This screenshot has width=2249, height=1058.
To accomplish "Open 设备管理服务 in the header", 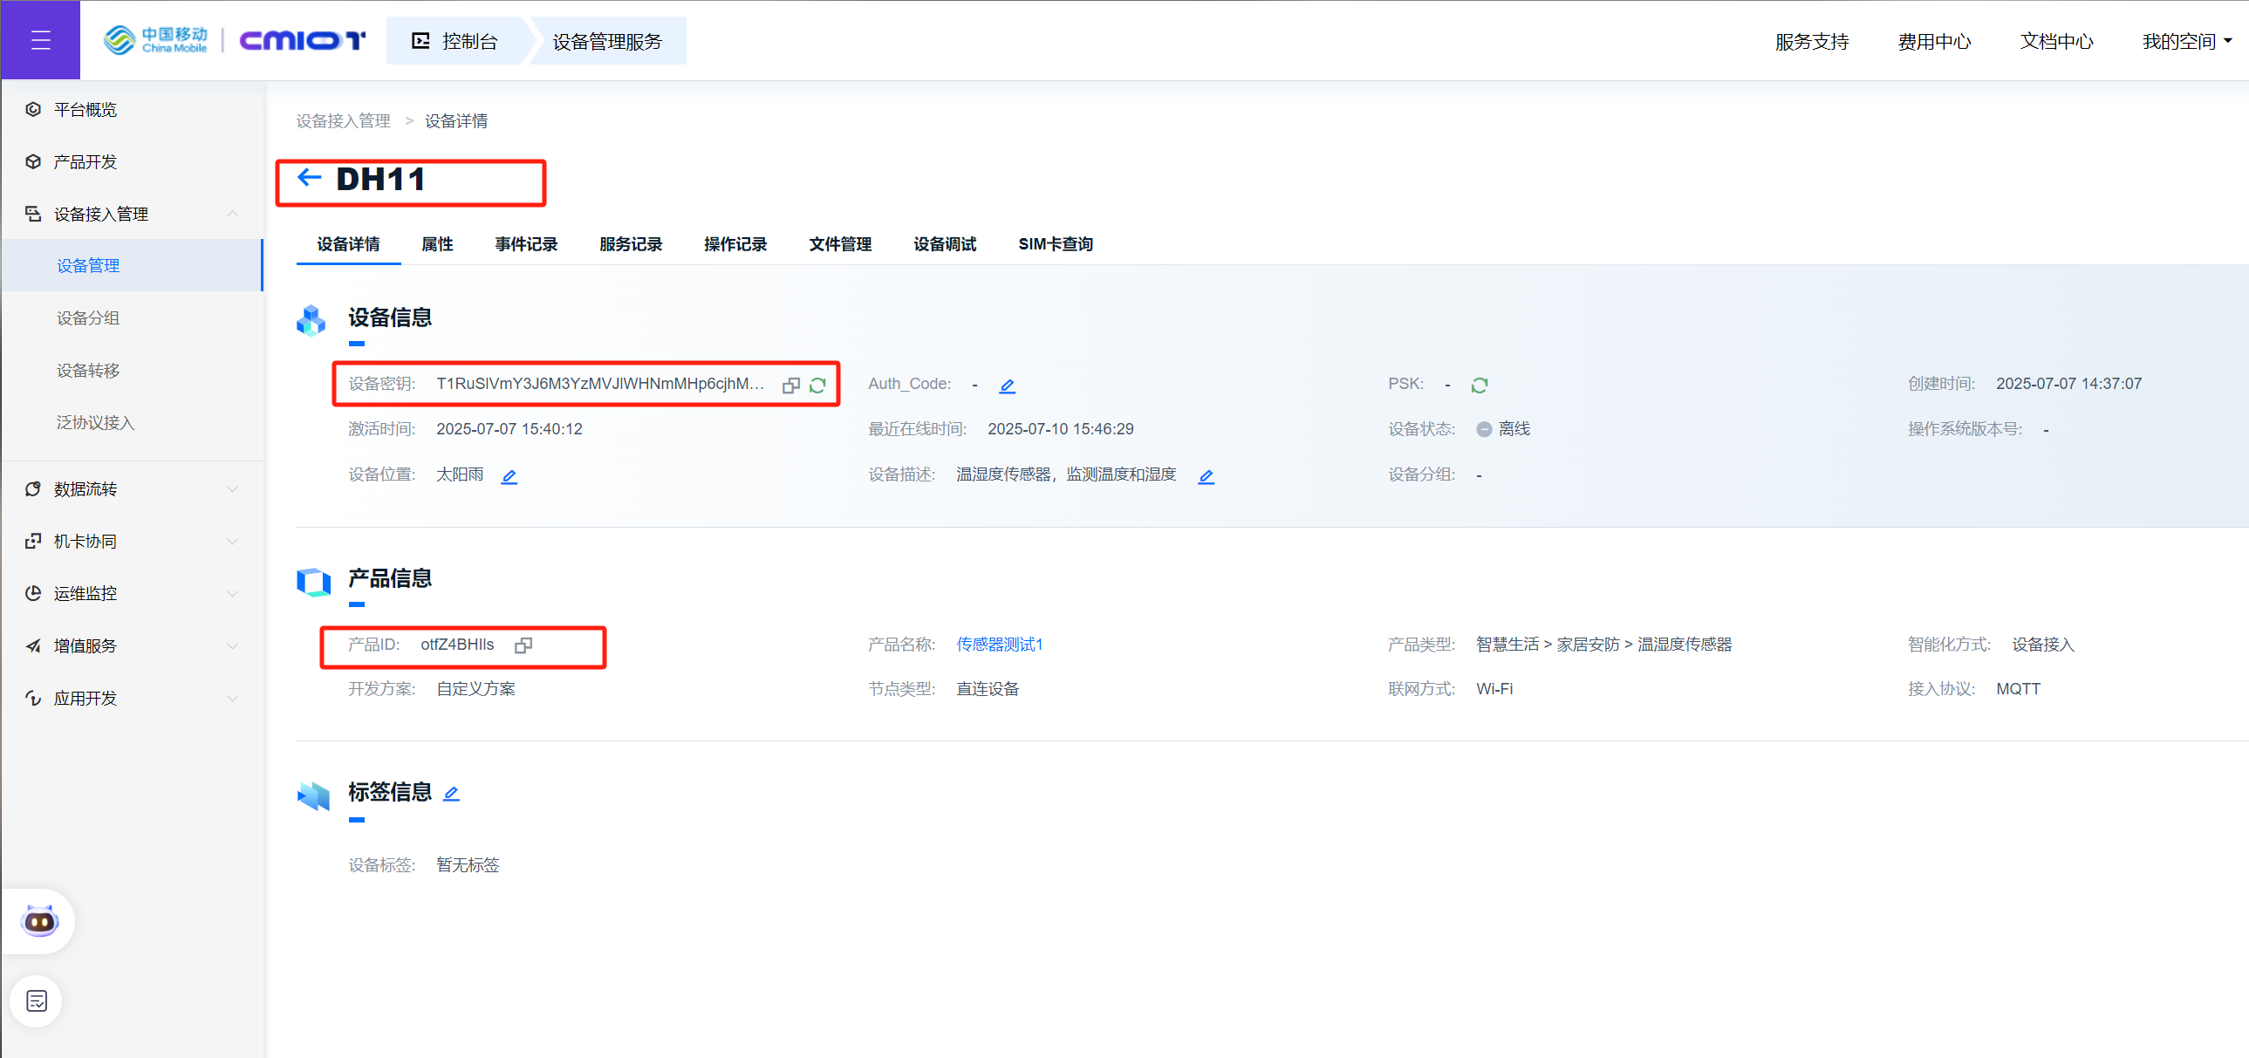I will pos(608,41).
